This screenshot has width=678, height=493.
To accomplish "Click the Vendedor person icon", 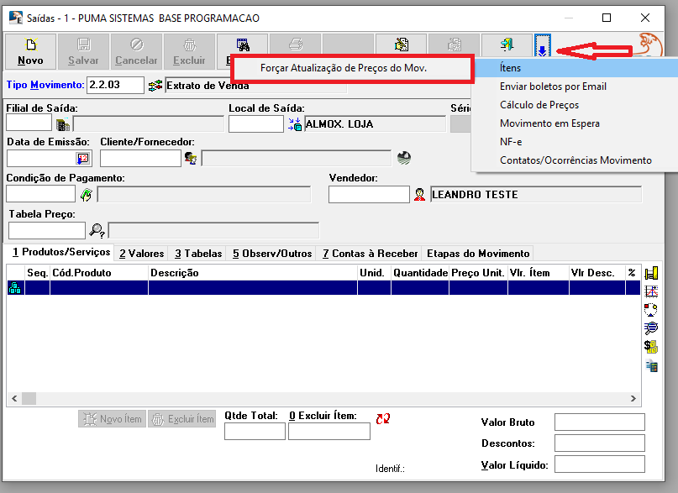I will (419, 195).
